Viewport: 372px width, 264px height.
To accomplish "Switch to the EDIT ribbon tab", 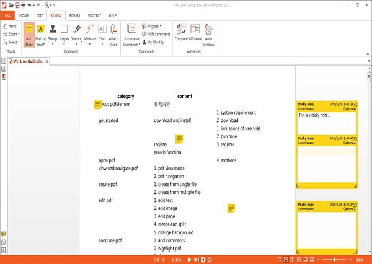I will [x=40, y=15].
